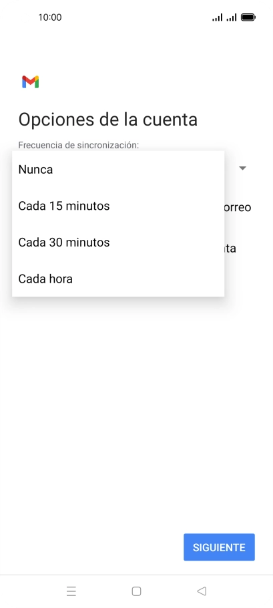Tap the Opciones de la cuenta heading
Viewport: 273px width, 608px height.
[x=108, y=120]
